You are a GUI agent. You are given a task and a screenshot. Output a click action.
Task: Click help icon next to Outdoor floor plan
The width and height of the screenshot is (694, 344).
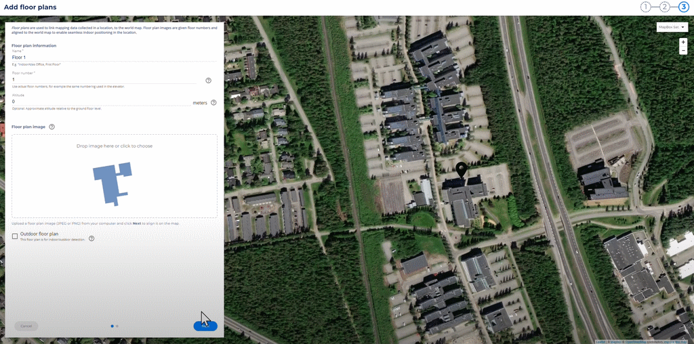pyautogui.click(x=91, y=238)
